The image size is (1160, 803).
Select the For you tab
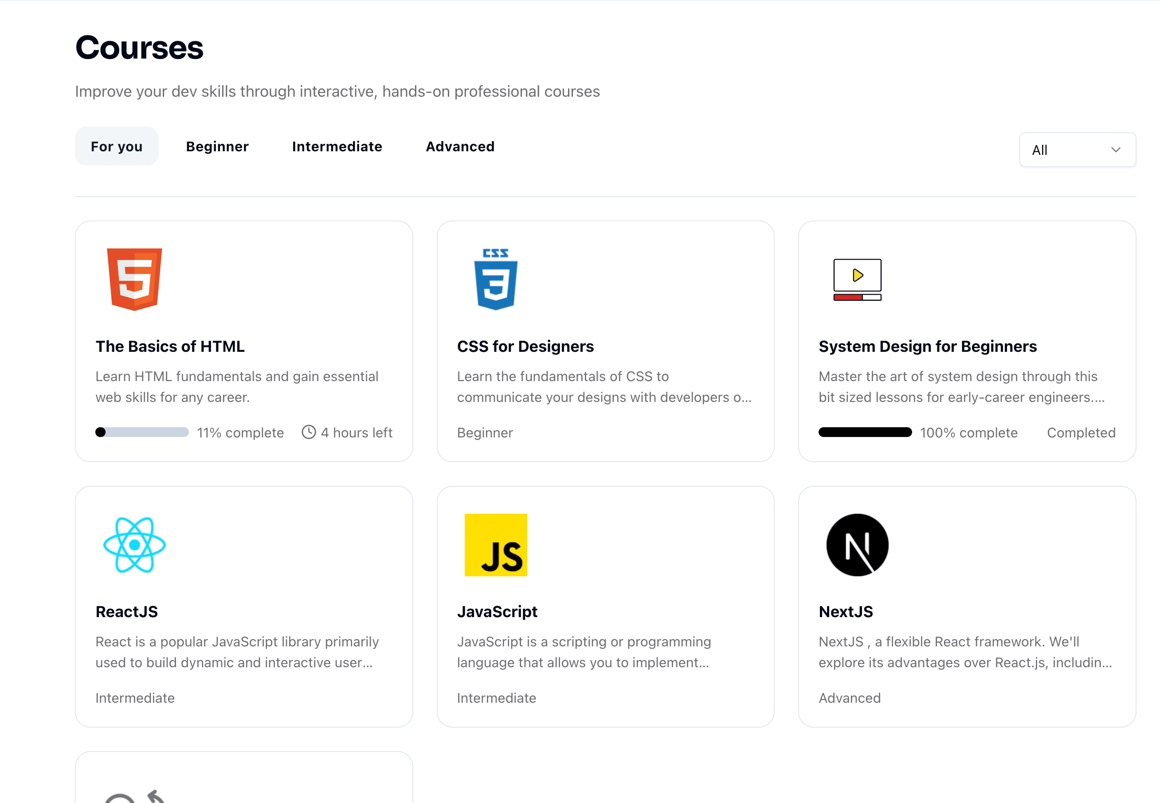117,146
